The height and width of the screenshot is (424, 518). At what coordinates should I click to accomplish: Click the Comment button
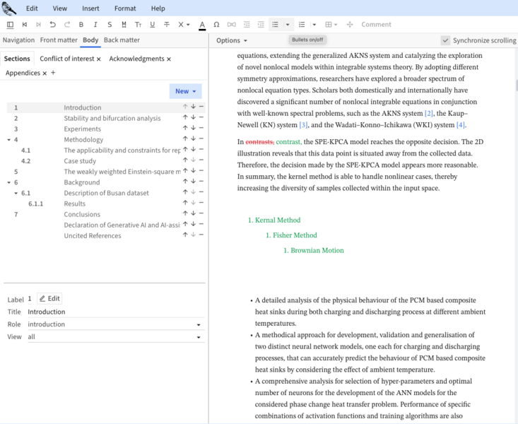click(x=376, y=25)
